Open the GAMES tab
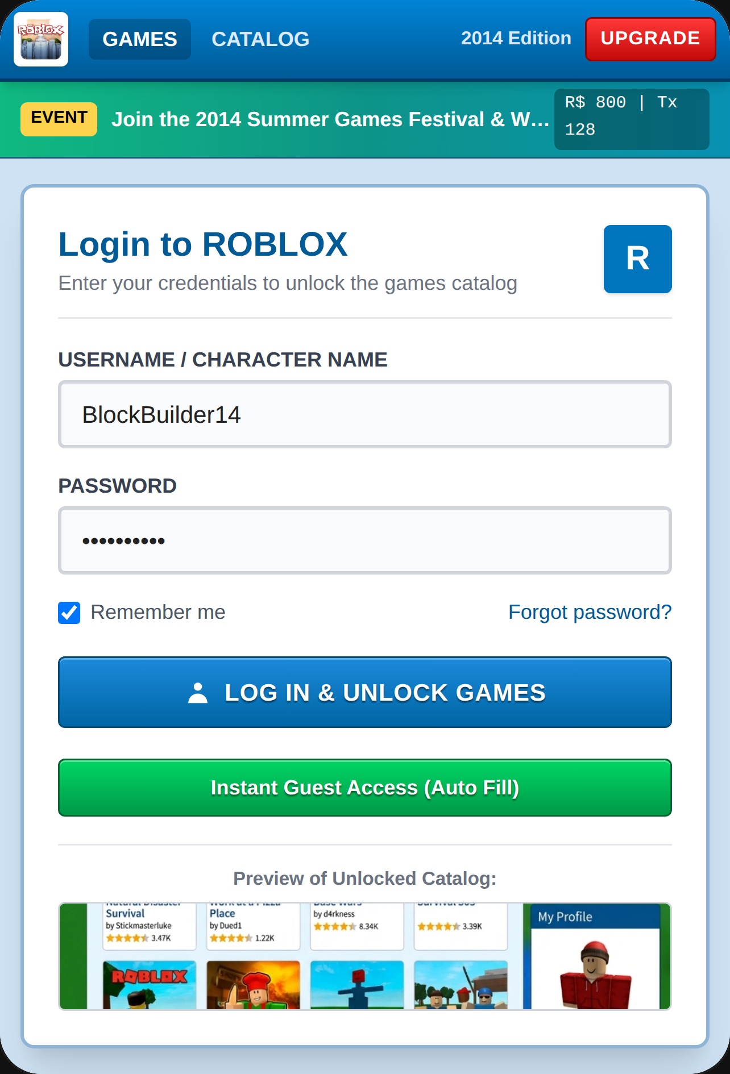The height and width of the screenshot is (1074, 730). 140,39
